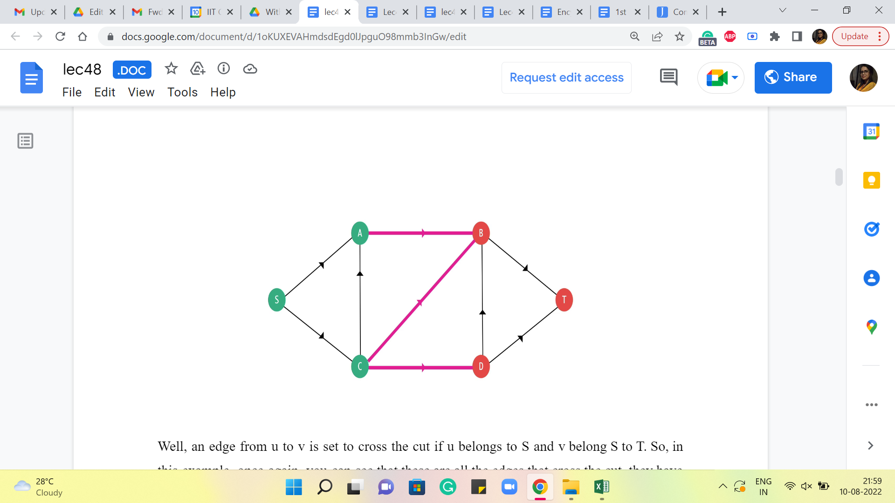Screen dimensions: 895x503
Task: Click the blue Share button
Action: click(793, 77)
